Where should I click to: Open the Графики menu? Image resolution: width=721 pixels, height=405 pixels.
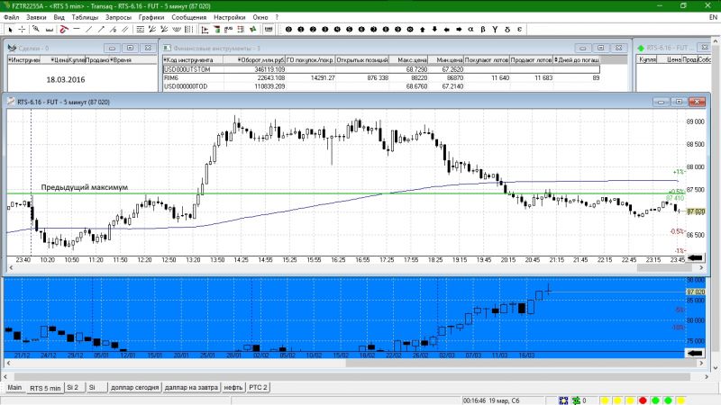151,17
